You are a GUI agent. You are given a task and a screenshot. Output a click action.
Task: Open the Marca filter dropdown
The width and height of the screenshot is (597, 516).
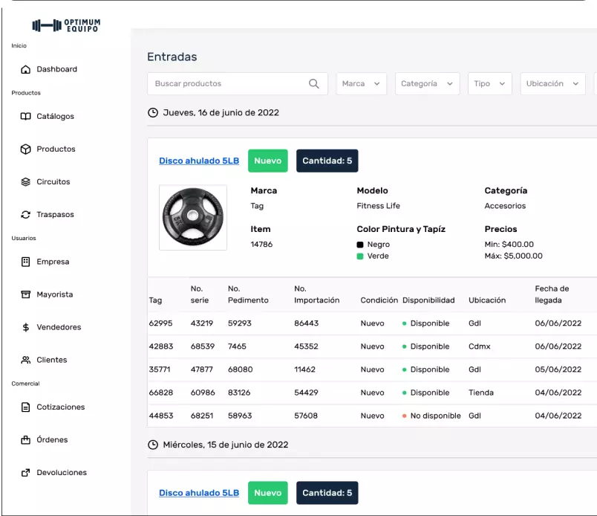coord(361,84)
